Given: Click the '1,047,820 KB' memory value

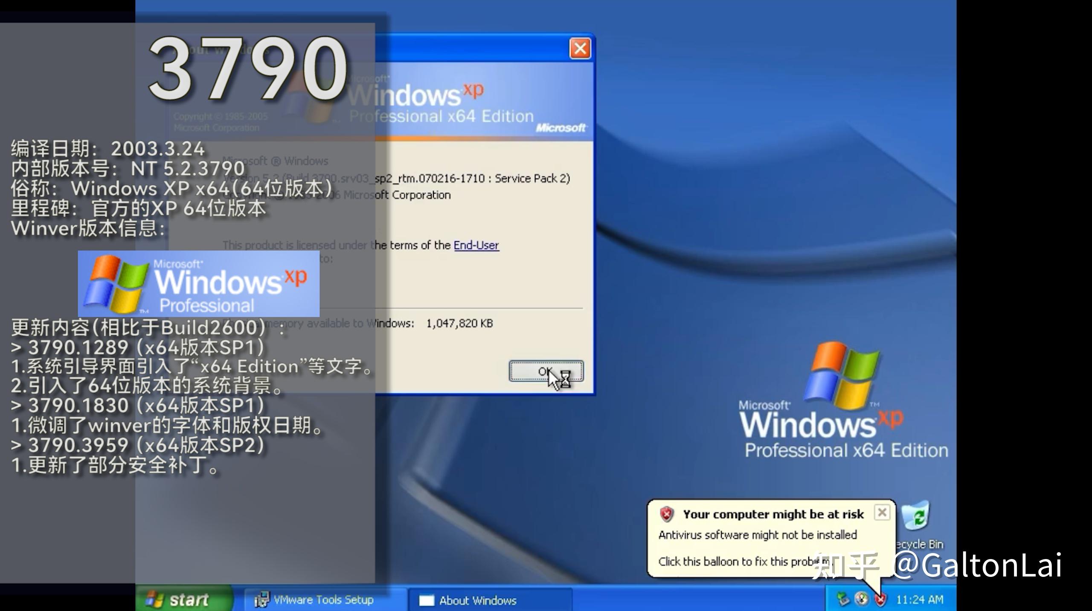Looking at the screenshot, I should pyautogui.click(x=459, y=323).
